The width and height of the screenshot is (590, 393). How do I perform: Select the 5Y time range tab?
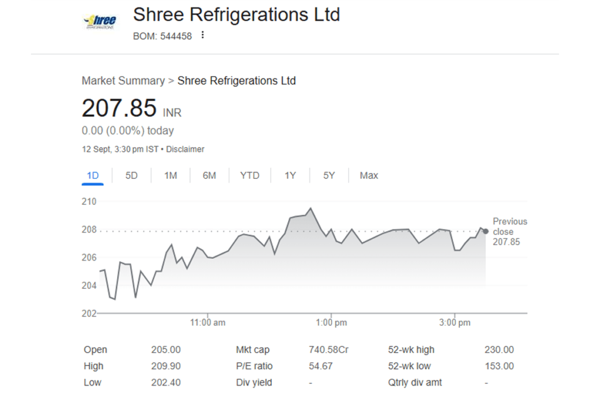coord(329,175)
